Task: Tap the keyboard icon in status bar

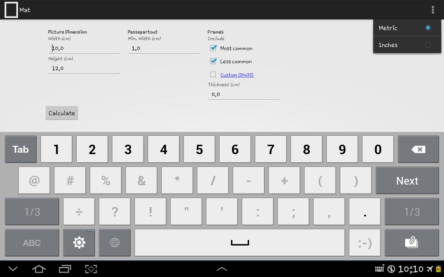Action: coord(379,269)
